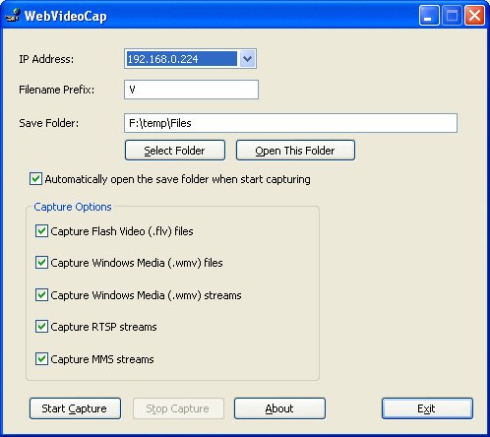Toggle Capture Windows Media (.wmv) files
The width and height of the screenshot is (490, 437).
pos(41,263)
